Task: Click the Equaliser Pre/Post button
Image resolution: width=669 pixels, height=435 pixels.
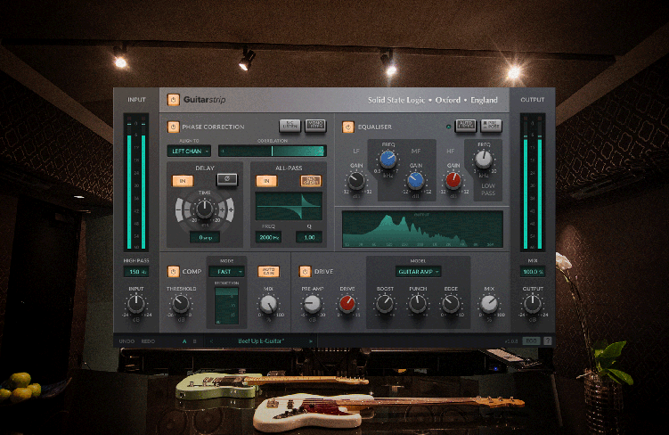Action: coord(491,126)
